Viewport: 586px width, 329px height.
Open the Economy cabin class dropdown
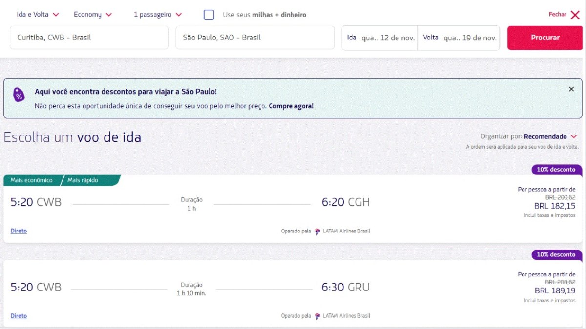(92, 15)
